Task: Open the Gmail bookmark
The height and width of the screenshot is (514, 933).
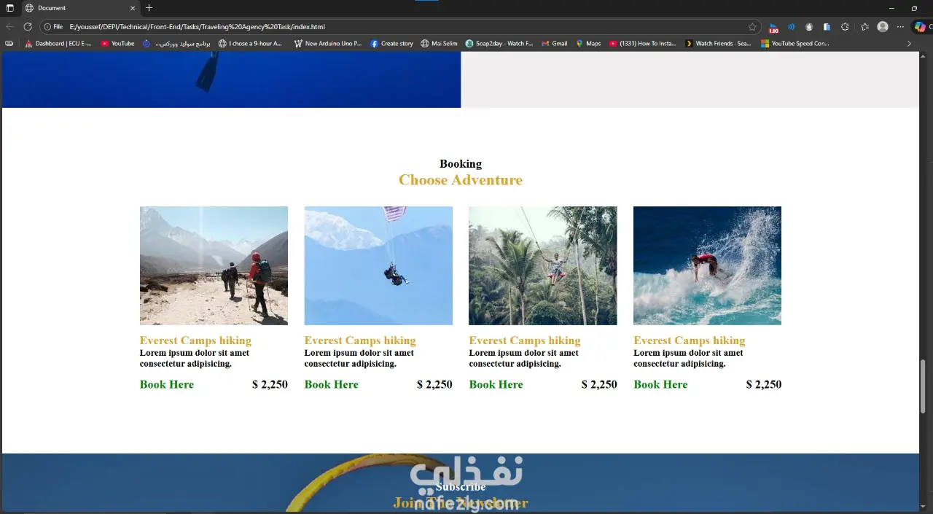Action: (x=554, y=44)
